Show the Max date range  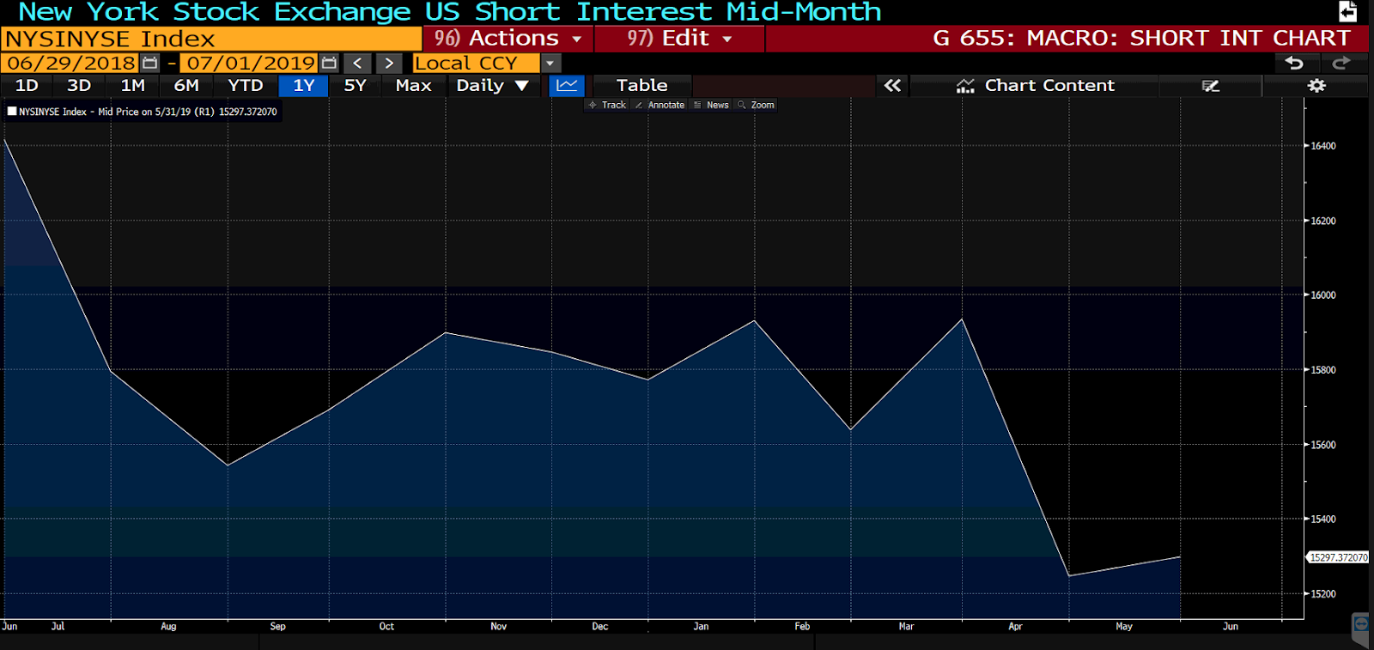tap(414, 85)
